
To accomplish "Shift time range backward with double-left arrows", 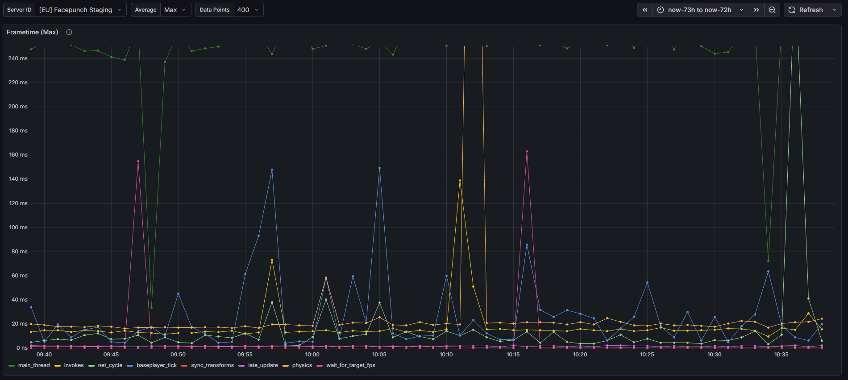I will [x=645, y=10].
